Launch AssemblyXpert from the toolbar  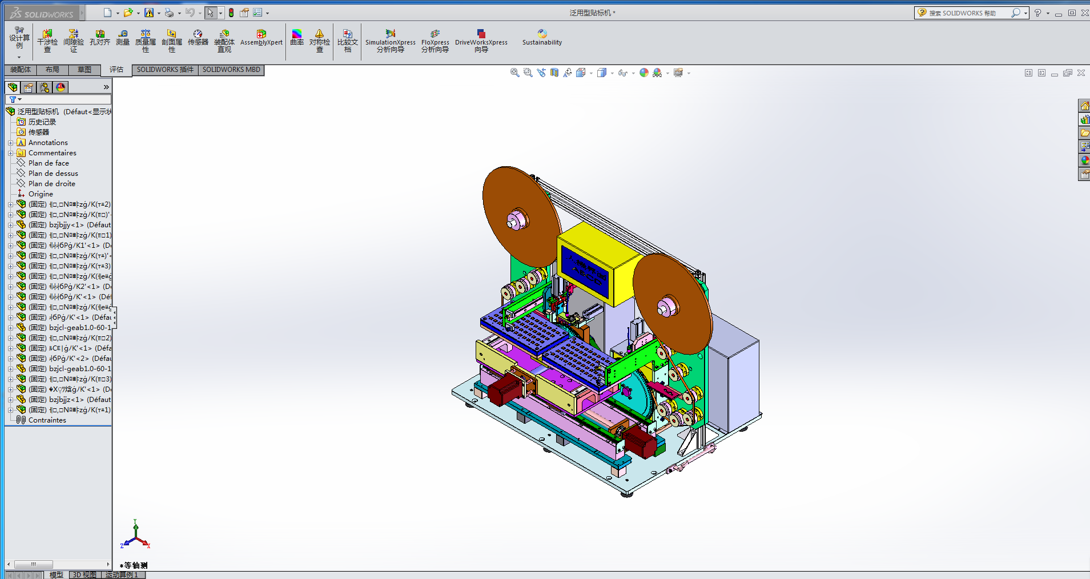coord(261,38)
